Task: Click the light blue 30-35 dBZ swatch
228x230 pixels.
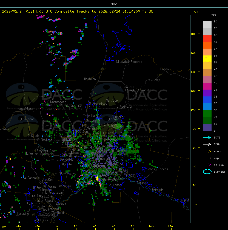Action: [207, 107]
